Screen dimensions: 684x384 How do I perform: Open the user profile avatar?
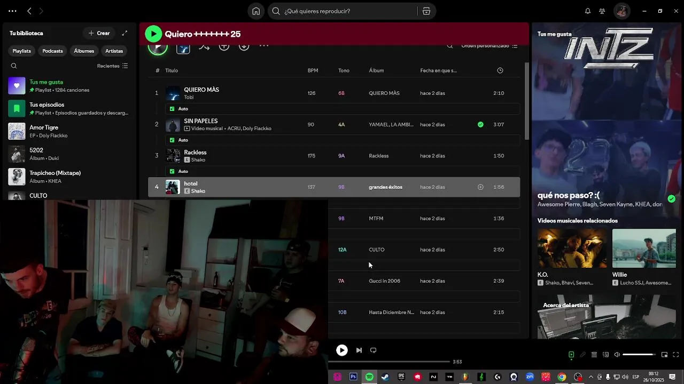click(621, 11)
